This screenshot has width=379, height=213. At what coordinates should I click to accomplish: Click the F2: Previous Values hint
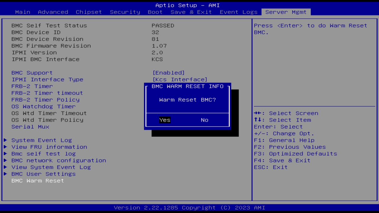coord(290,147)
